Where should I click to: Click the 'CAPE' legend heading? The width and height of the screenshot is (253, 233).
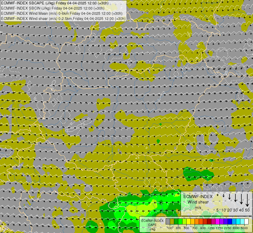(152, 225)
